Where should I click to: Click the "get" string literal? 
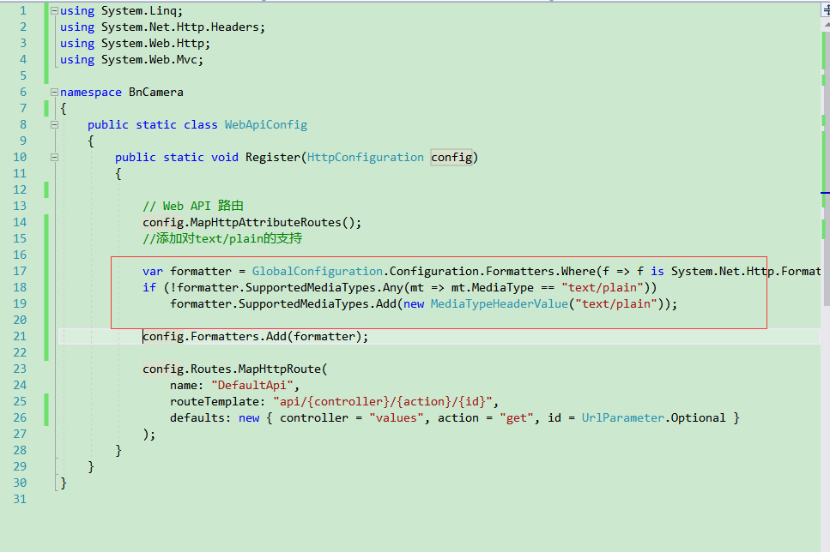click(517, 418)
